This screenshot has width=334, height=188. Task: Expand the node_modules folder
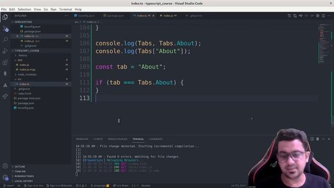[x=41, y=74]
